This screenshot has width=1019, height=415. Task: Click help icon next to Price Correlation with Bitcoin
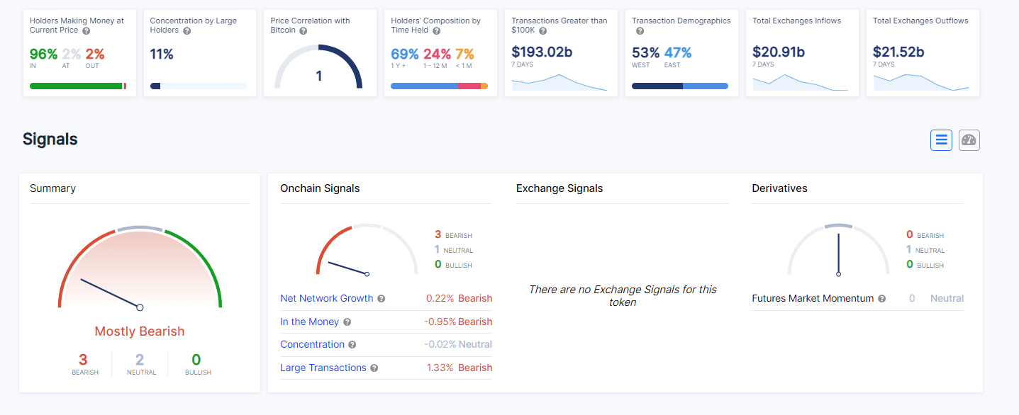coord(303,31)
